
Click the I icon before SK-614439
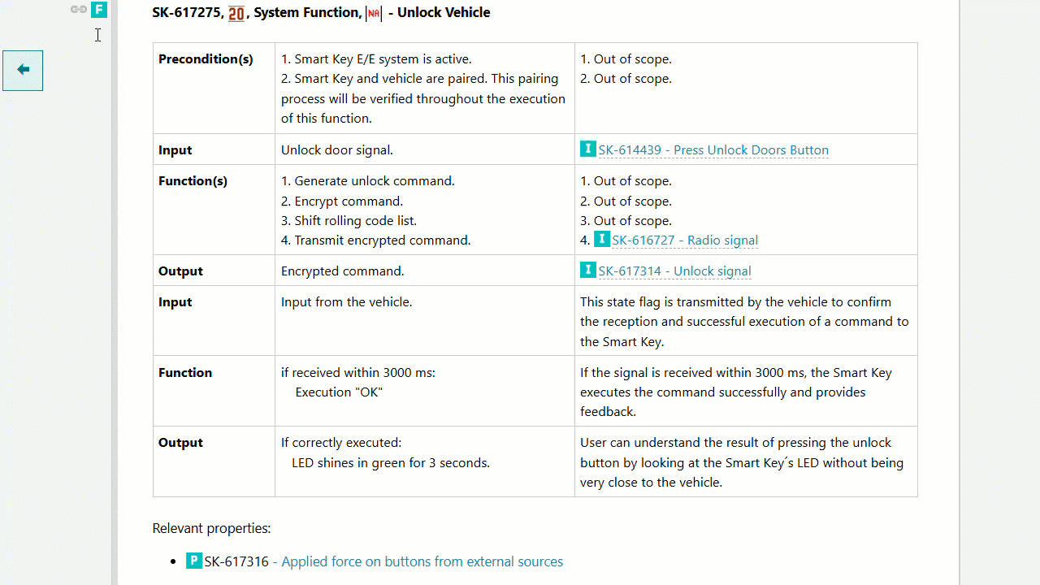[588, 149]
